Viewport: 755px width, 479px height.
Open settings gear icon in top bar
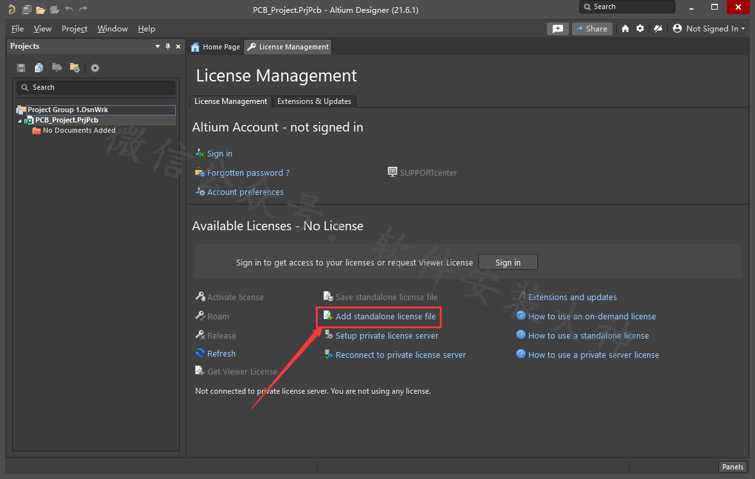point(640,29)
